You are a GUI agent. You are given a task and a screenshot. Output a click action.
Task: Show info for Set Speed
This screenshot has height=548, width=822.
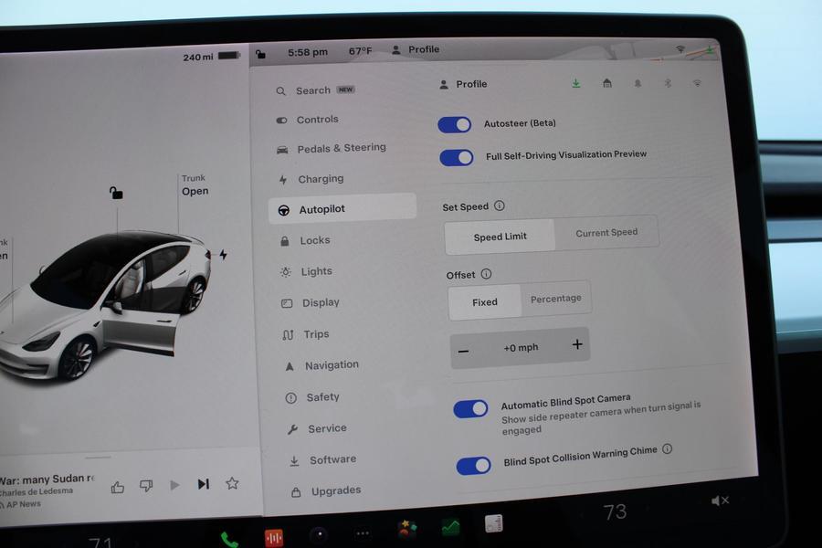[x=500, y=206]
